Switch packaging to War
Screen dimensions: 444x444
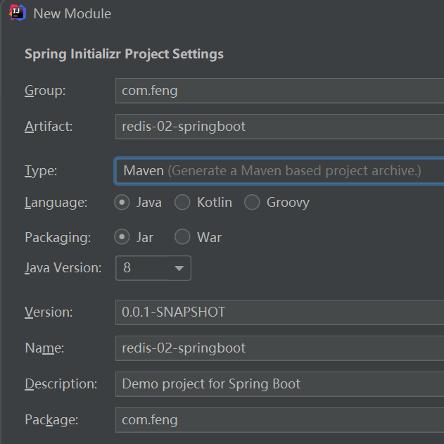182,237
